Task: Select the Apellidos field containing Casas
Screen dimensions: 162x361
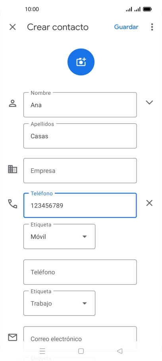Action: [80, 136]
